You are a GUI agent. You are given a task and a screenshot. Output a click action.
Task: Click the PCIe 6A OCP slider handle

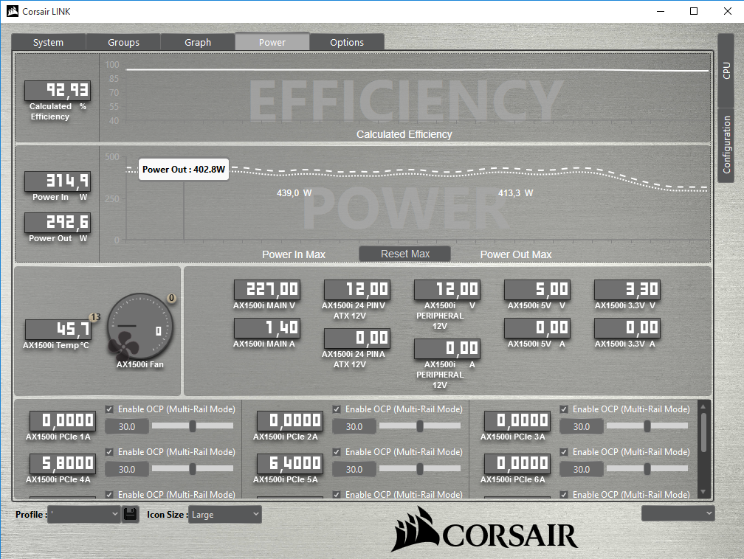(647, 469)
